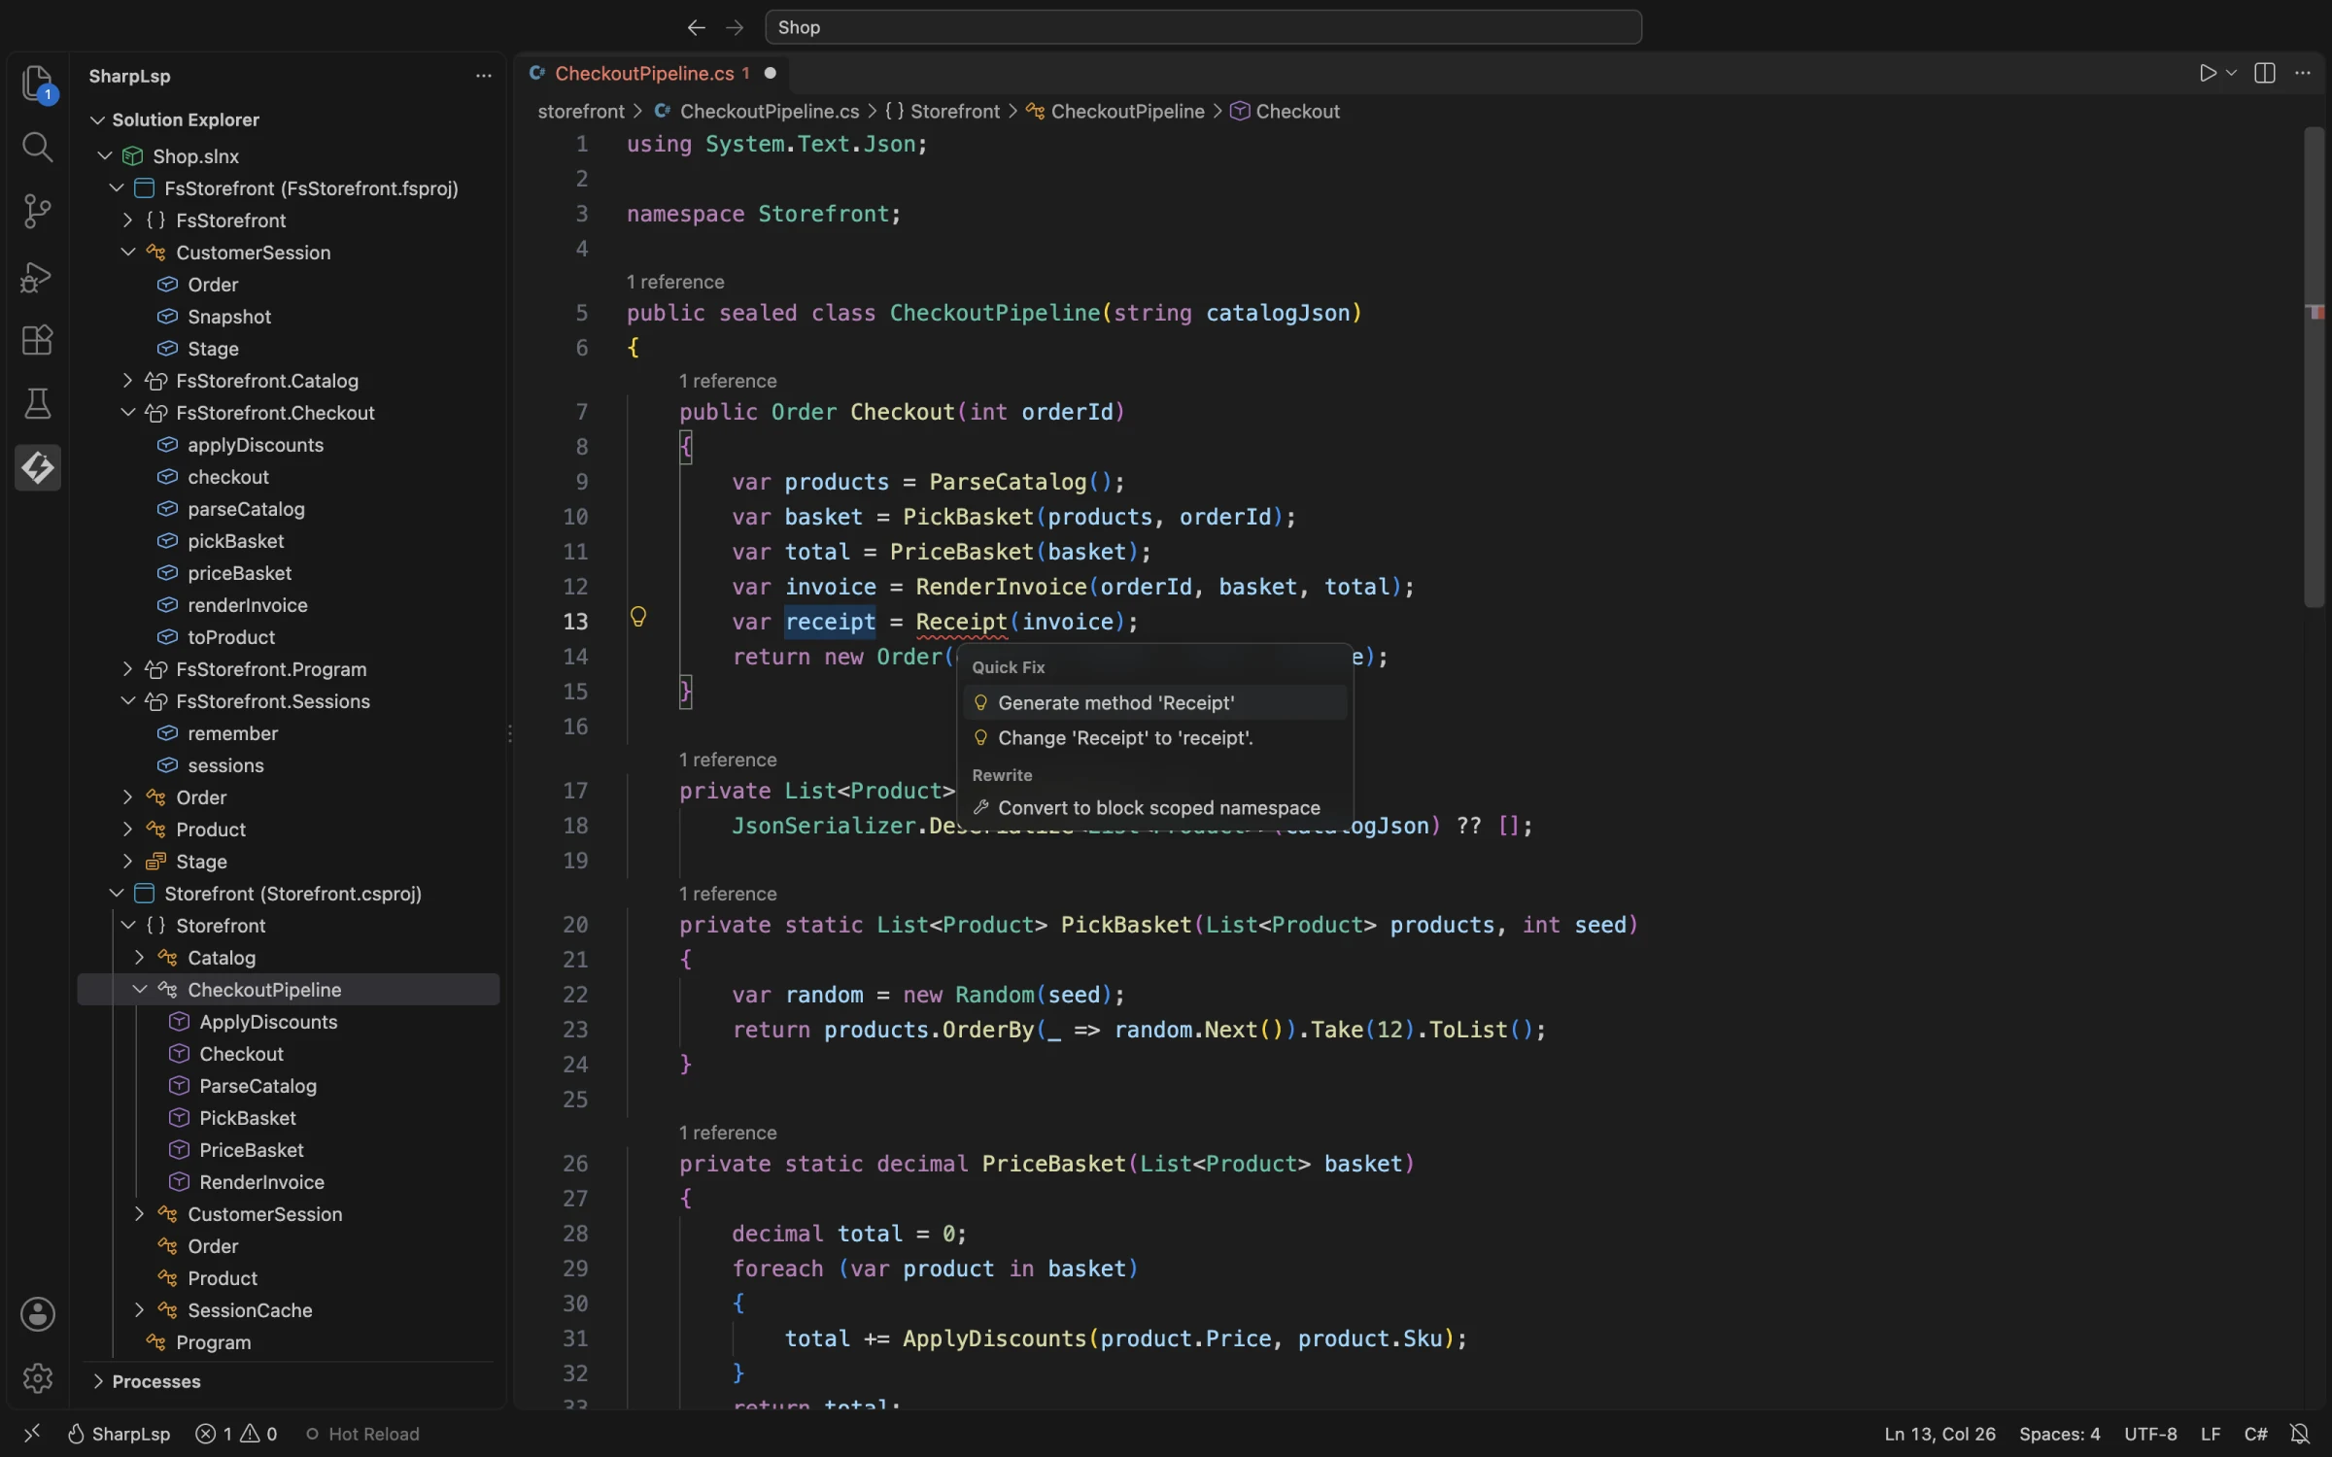Click the lightbulb code action icon on line 13
Image resolution: width=2332 pixels, height=1457 pixels.
pyautogui.click(x=638, y=617)
